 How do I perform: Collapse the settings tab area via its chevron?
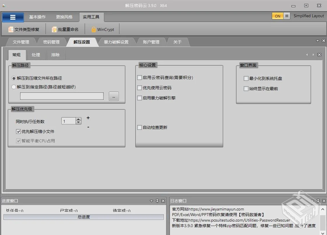coord(318,41)
